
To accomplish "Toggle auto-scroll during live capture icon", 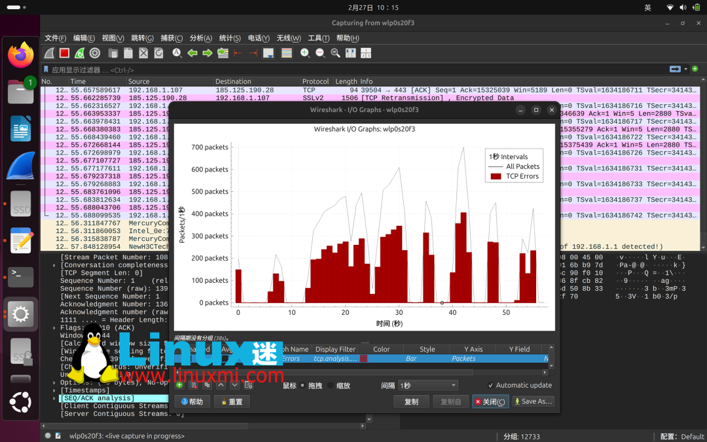I will [268, 53].
